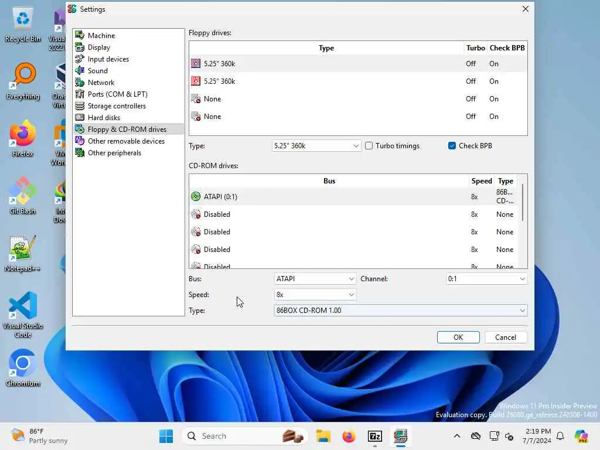The width and height of the screenshot is (600, 450).
Task: Select the Display category icon
Action: 80,47
